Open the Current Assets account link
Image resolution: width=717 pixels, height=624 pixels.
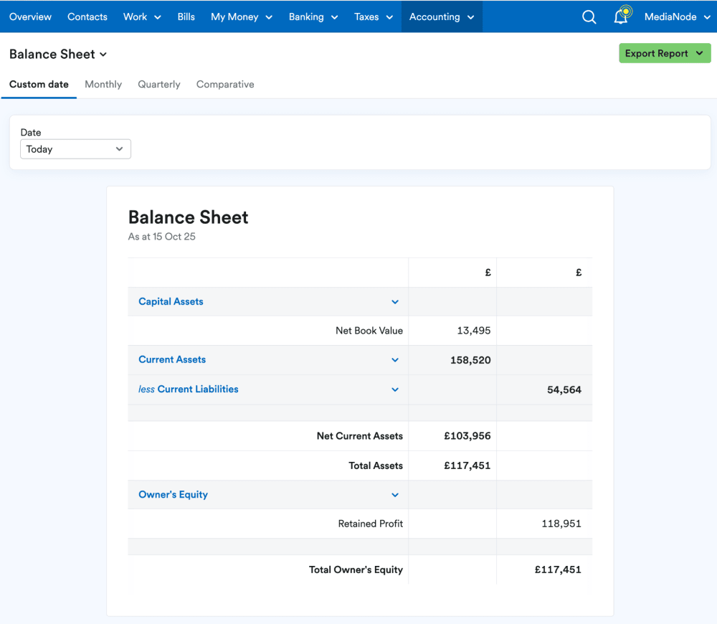point(172,359)
